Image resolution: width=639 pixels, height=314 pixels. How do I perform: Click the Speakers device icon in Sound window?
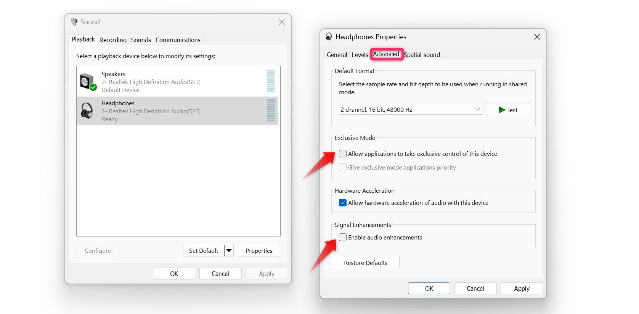click(x=88, y=82)
